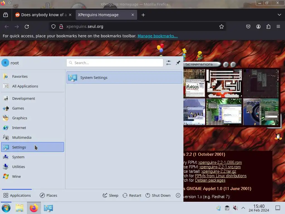Screen dimensions: 285x214
Task: Open a new Firefox tab
Action: pos(143,15)
